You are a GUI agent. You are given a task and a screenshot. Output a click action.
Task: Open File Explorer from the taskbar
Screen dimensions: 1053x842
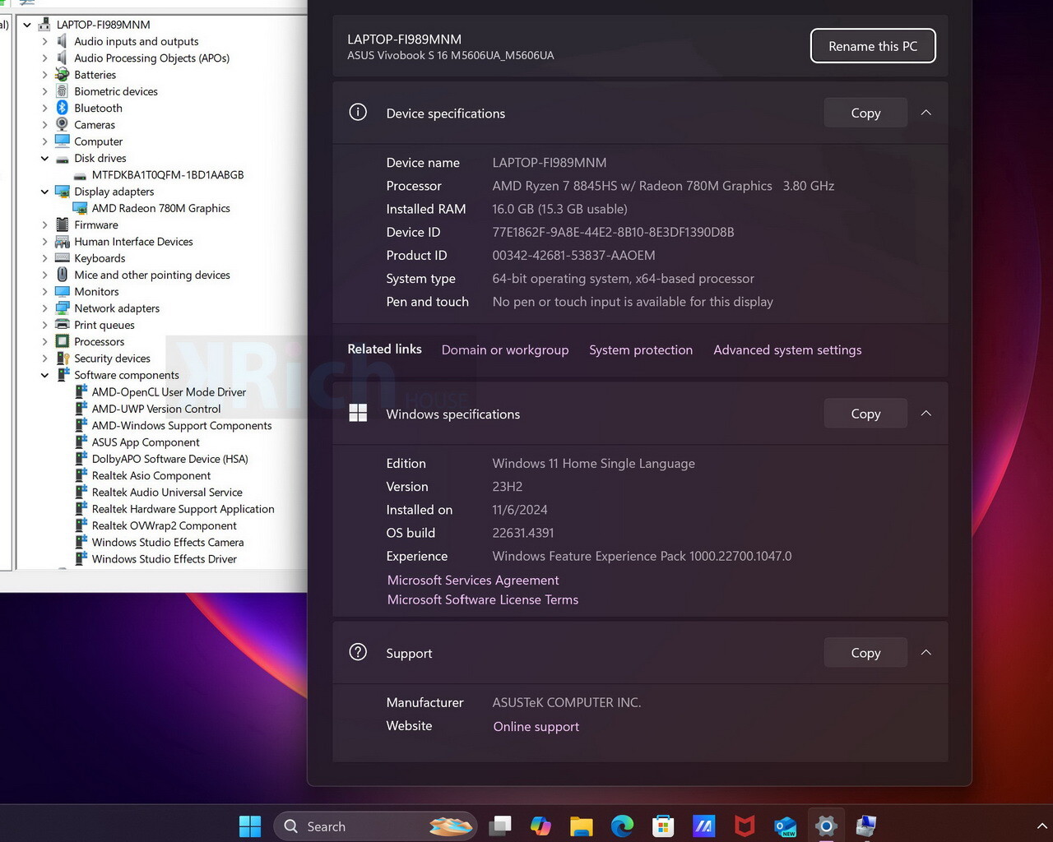[x=582, y=826]
